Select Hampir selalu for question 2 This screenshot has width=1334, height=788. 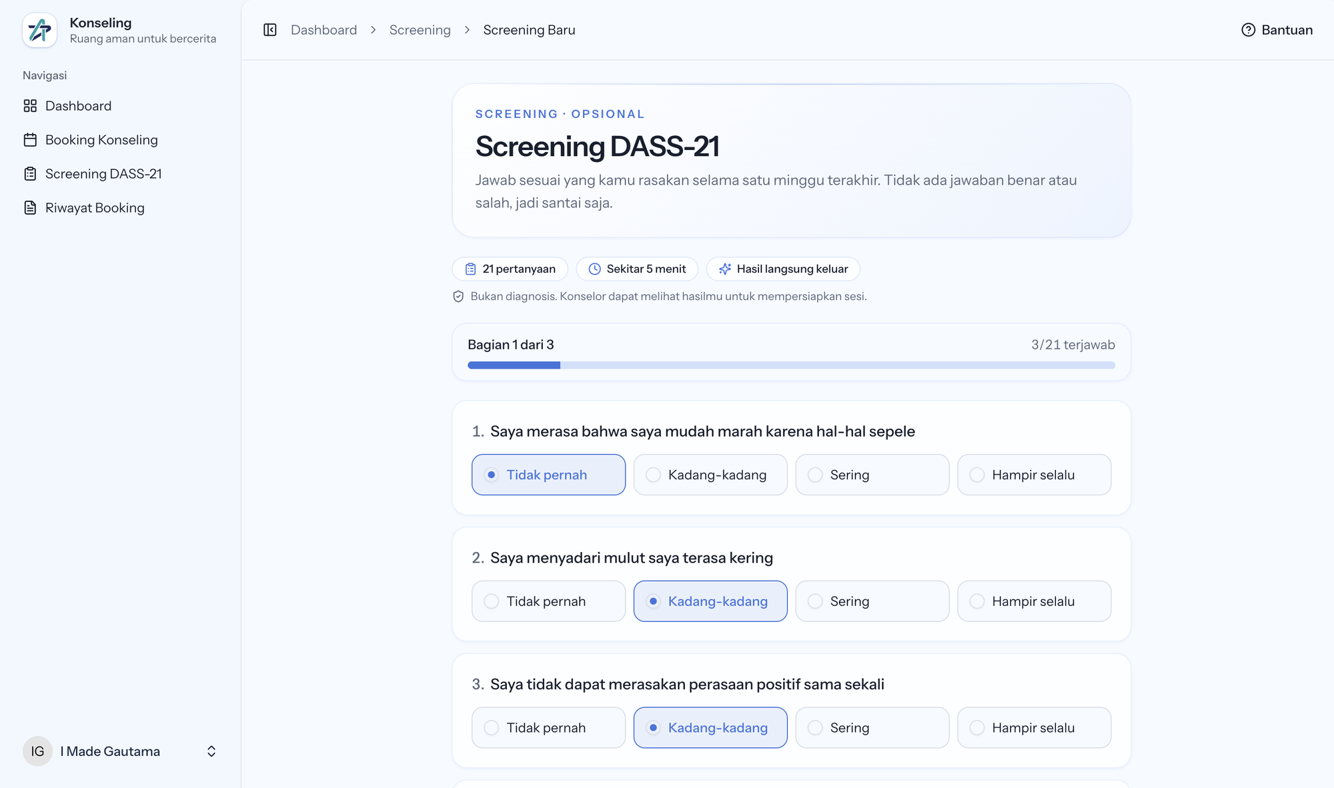click(1035, 601)
